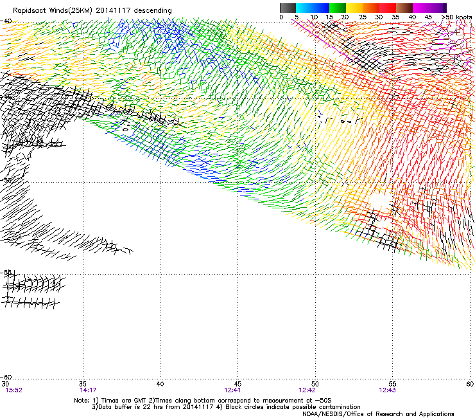Click the cyan-blue 5-15 knots color bar segment

pyautogui.click(x=313, y=8)
